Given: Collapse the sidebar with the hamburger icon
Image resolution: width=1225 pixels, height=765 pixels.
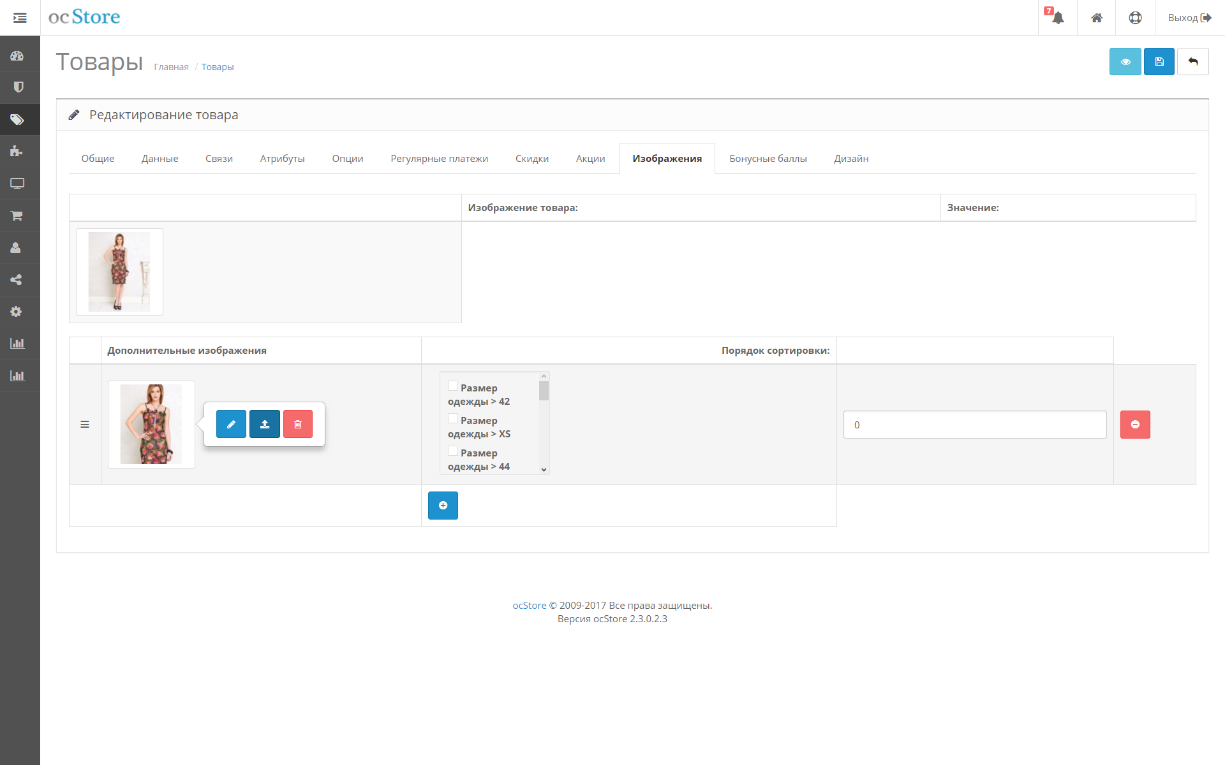Looking at the screenshot, I should (20, 17).
